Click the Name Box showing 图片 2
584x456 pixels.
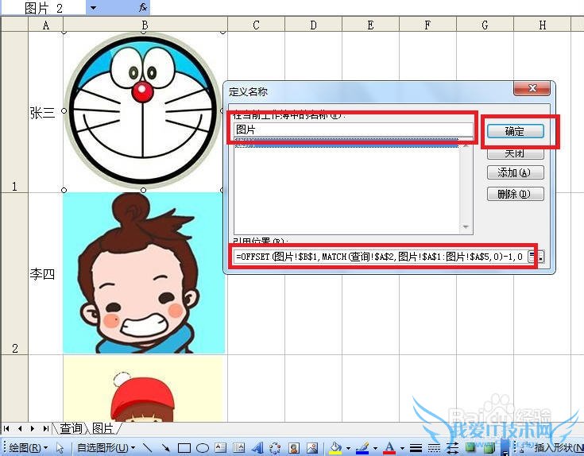click(44, 7)
